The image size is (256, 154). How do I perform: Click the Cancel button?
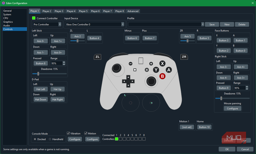coord(245,149)
